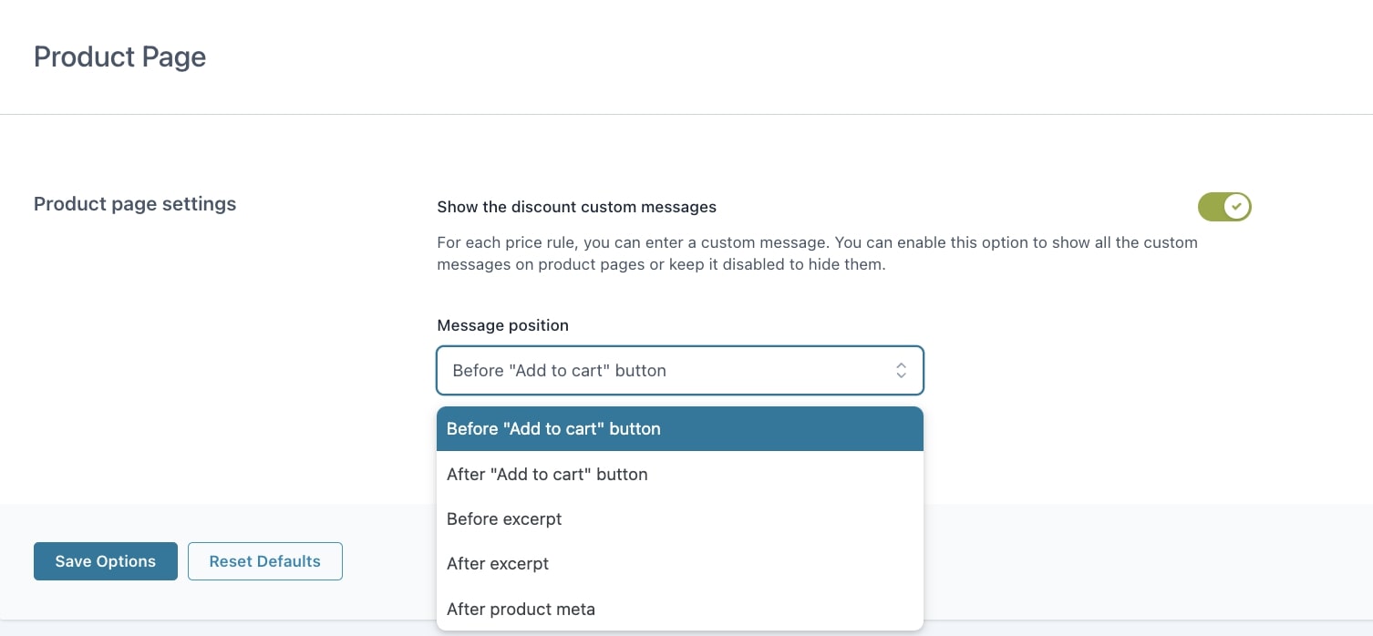Toggle off Show the discount custom messages
This screenshot has width=1373, height=636.
point(1224,207)
